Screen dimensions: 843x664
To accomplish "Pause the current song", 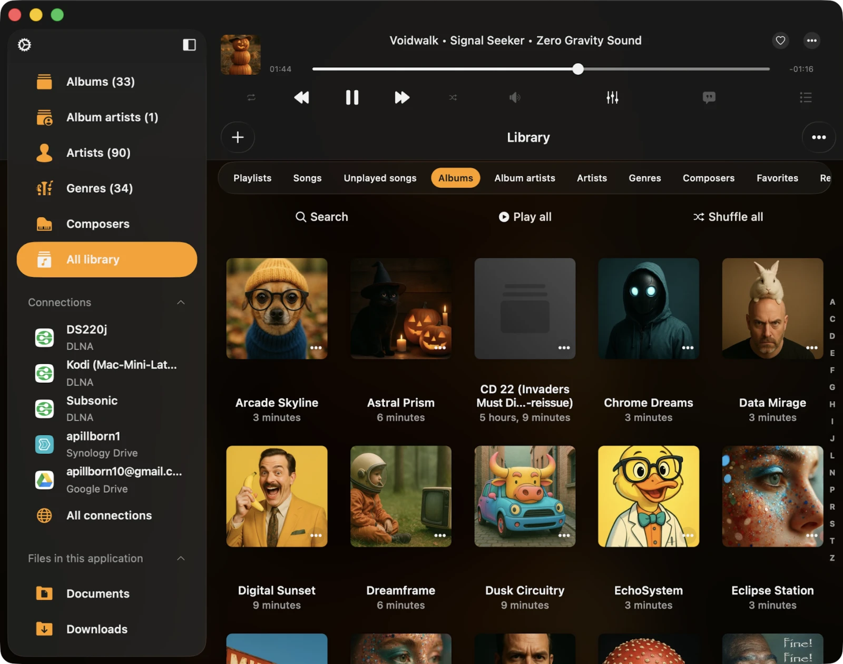I will point(352,97).
